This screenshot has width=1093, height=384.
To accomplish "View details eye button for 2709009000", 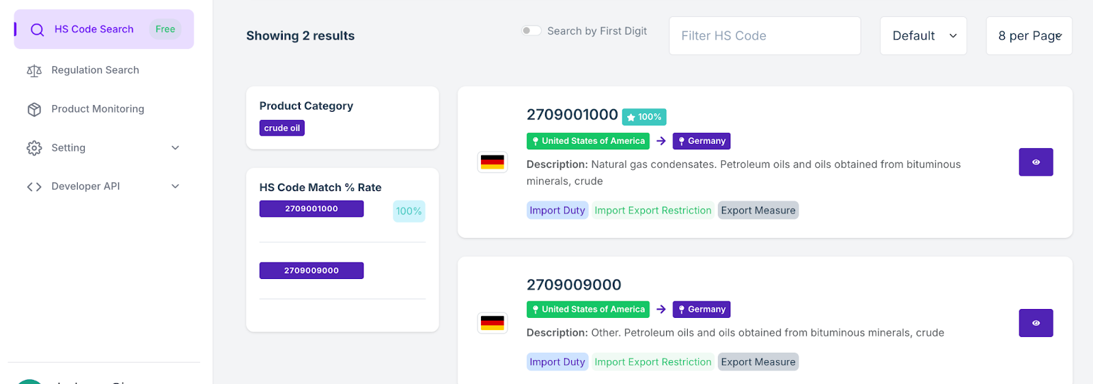I will pyautogui.click(x=1036, y=323).
